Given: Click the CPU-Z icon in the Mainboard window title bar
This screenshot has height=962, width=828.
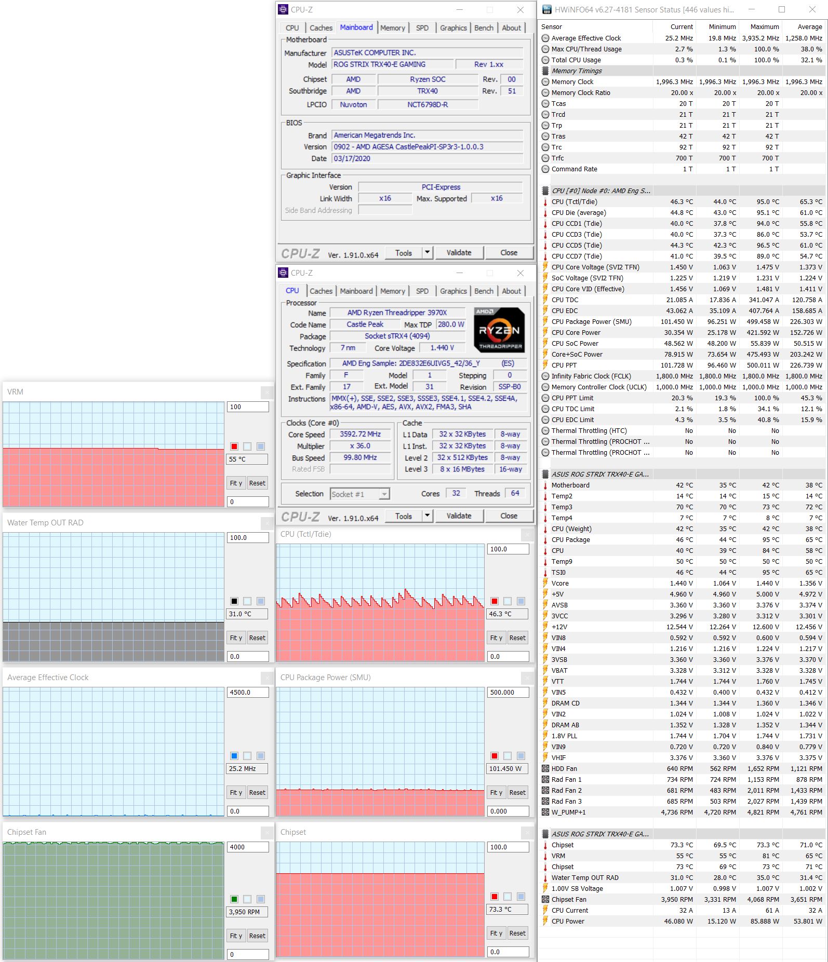Looking at the screenshot, I should (283, 9).
